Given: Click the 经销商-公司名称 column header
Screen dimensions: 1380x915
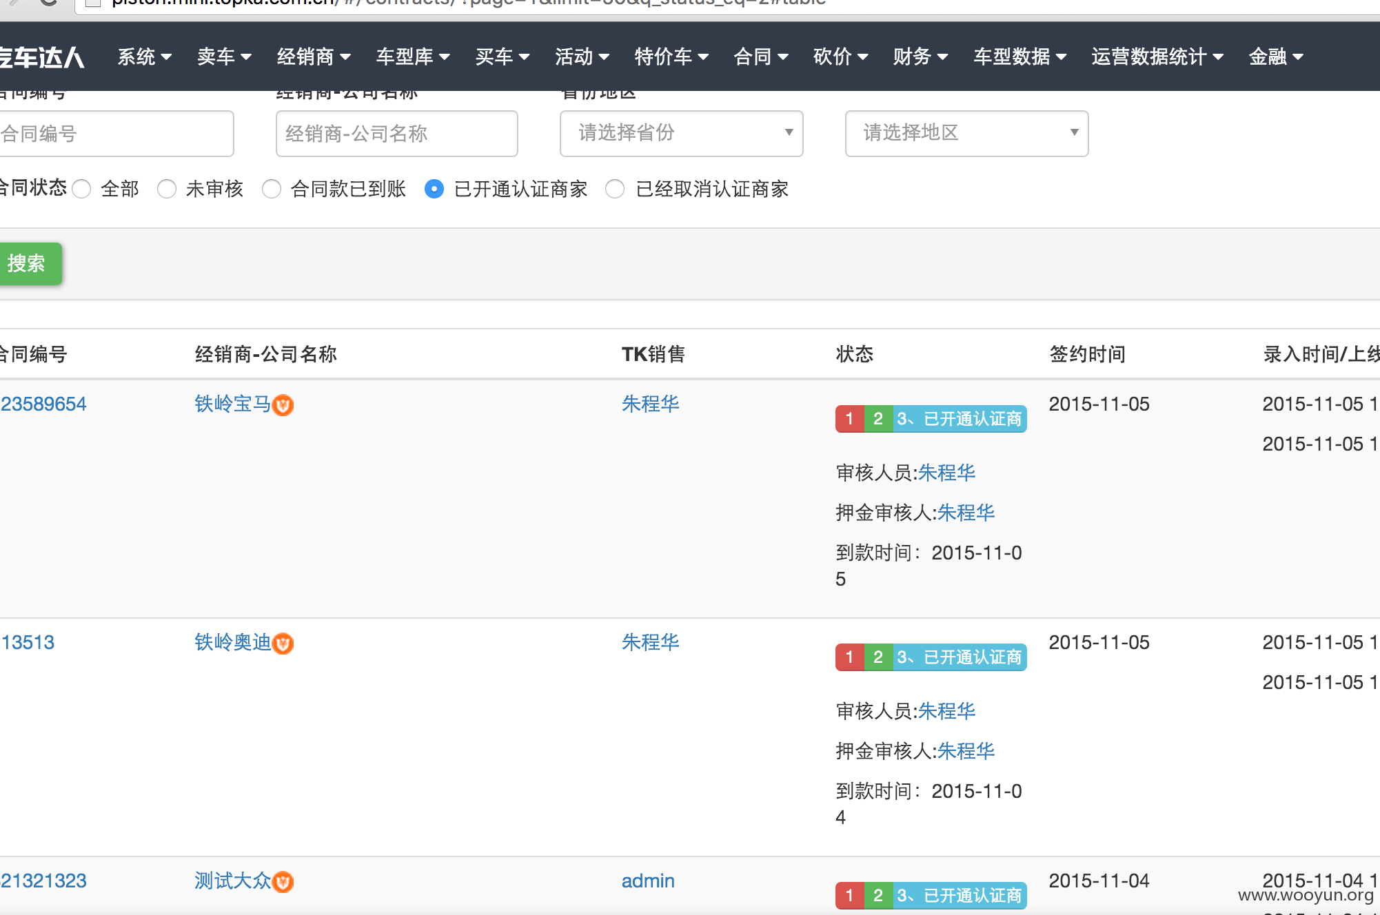Looking at the screenshot, I should (266, 354).
